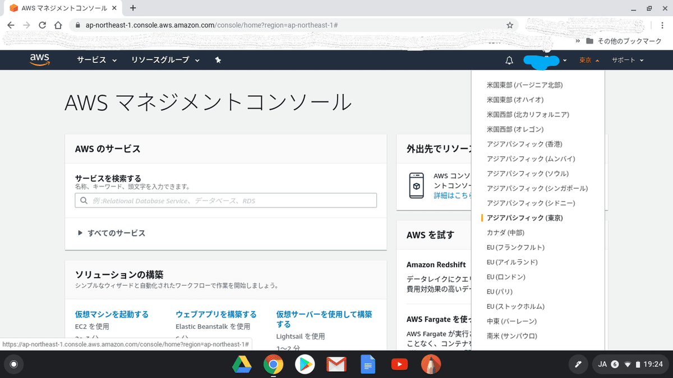
Task: Switch input method via JA indicator
Action: coord(603,365)
